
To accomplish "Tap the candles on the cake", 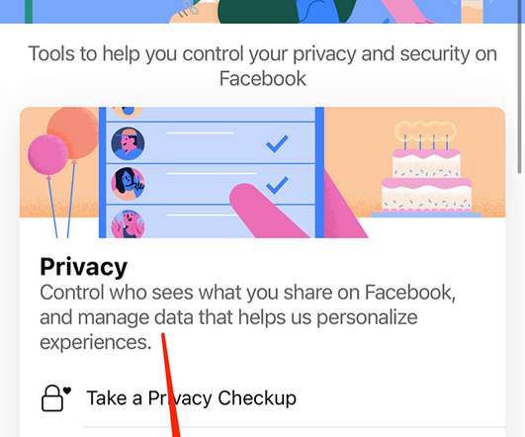I will (x=425, y=141).
